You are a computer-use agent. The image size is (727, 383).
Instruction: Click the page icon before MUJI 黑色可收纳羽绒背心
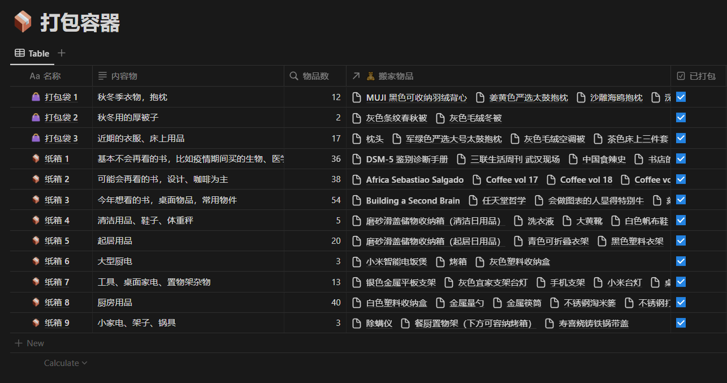pos(357,97)
